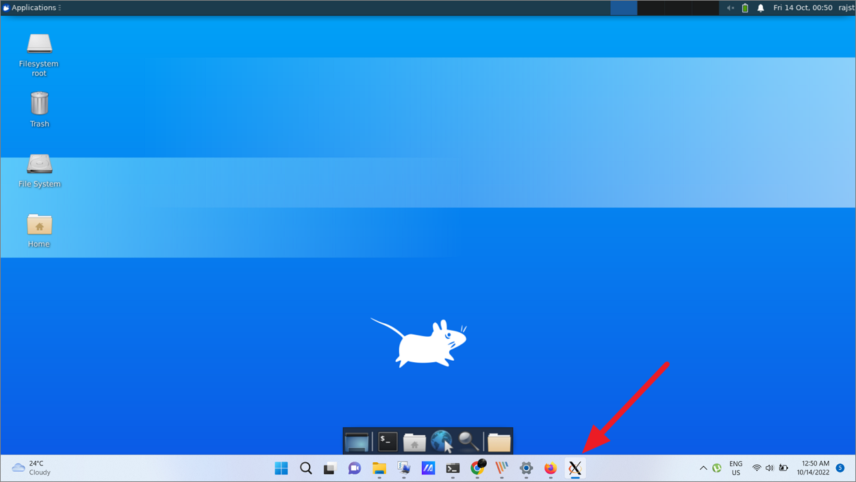Open Windows Settings gear on the taskbar

coord(526,468)
